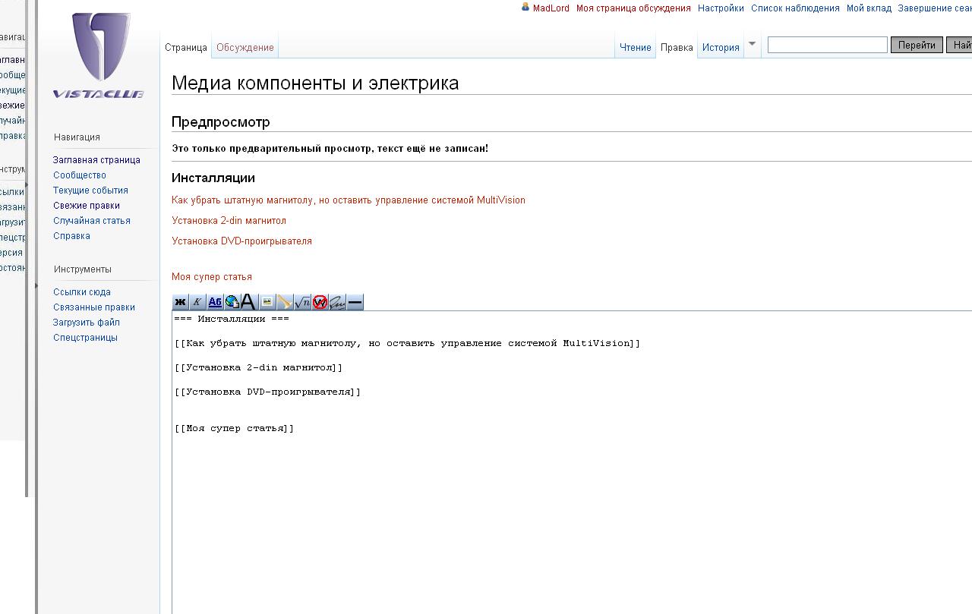Insert internal link using the Аб icon
The image size is (972, 614).
click(x=215, y=302)
